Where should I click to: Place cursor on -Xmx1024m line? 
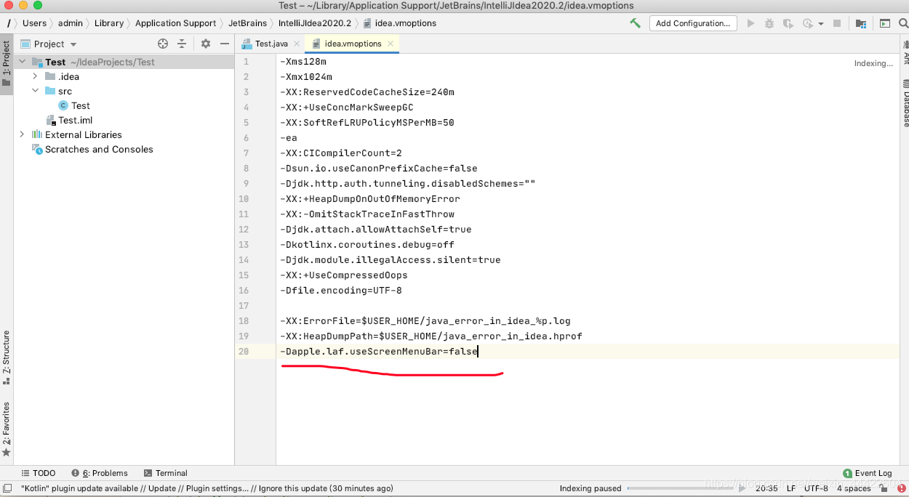(x=306, y=76)
